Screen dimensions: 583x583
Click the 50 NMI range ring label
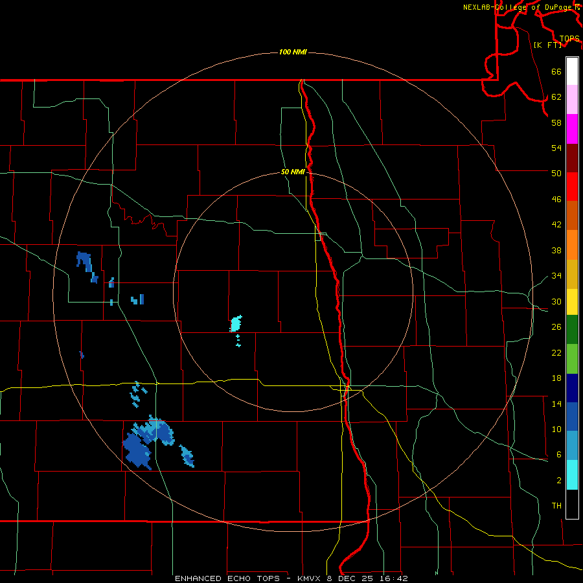[x=293, y=172]
